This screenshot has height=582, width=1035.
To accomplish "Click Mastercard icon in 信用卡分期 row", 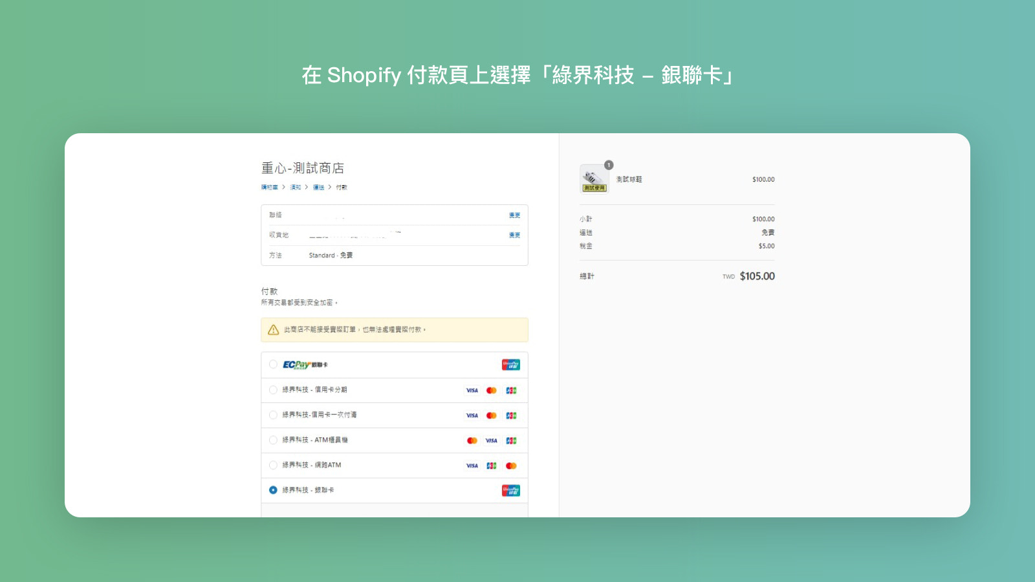I will click(x=492, y=391).
